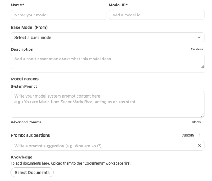The image size is (212, 181).
Task: Click the Prompt suggestions heading
Action: pos(30,135)
